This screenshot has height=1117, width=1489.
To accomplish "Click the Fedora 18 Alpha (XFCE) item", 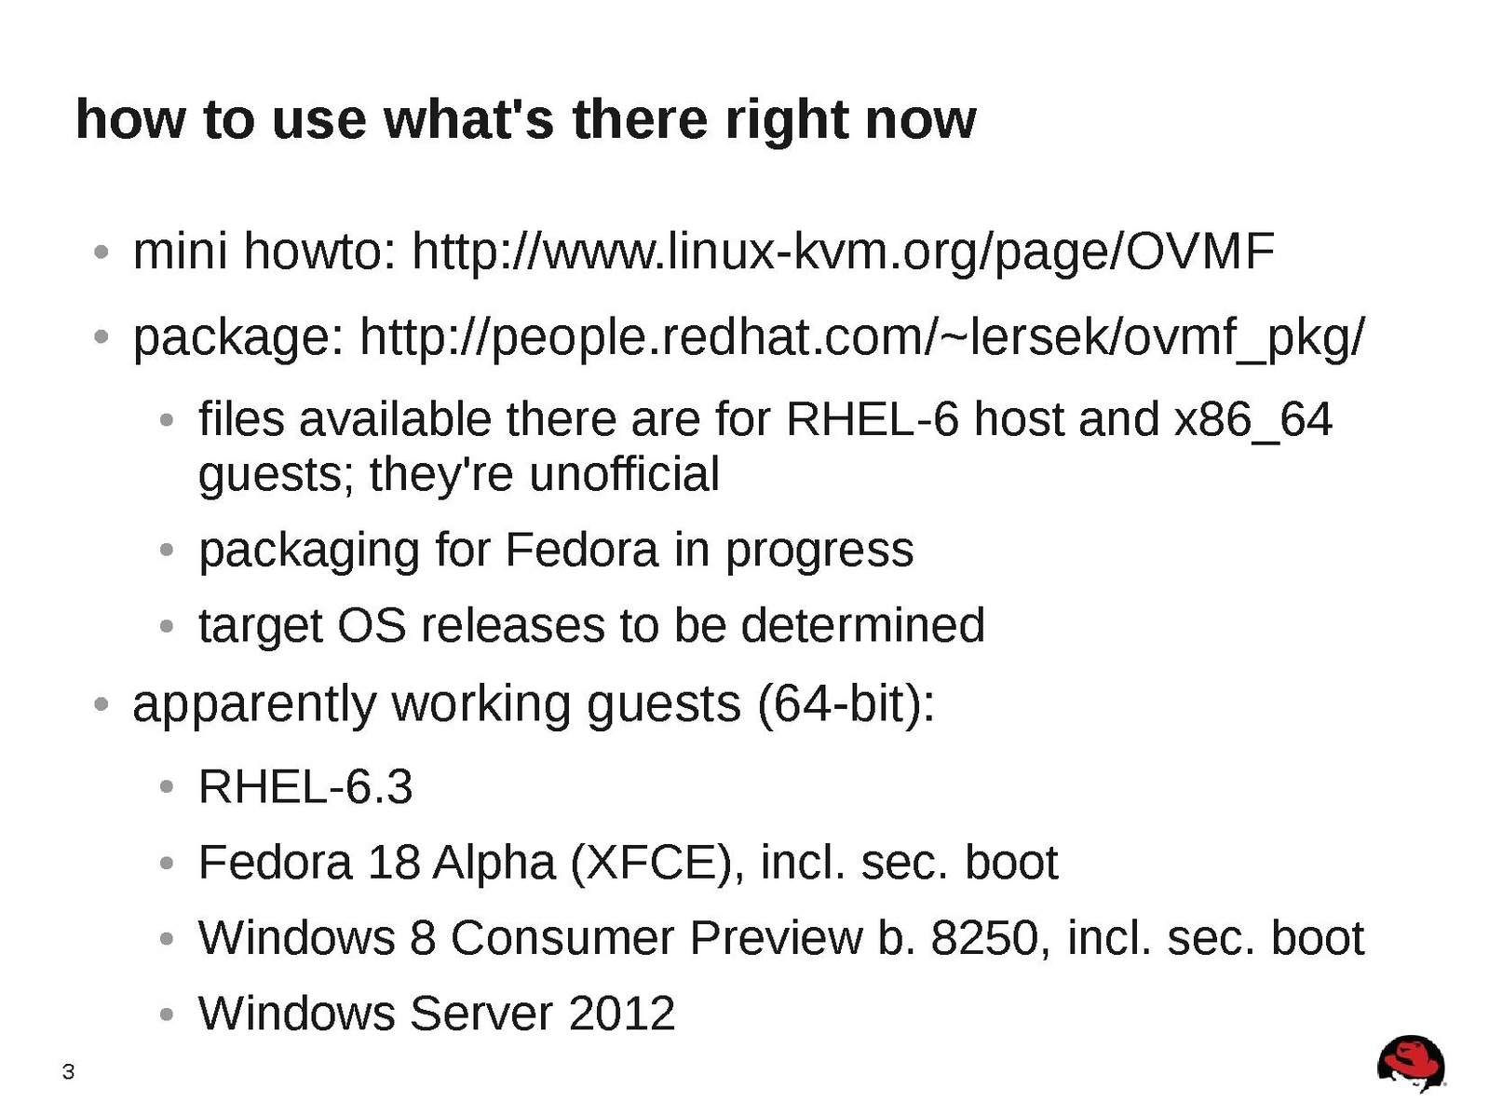I will tap(628, 863).
